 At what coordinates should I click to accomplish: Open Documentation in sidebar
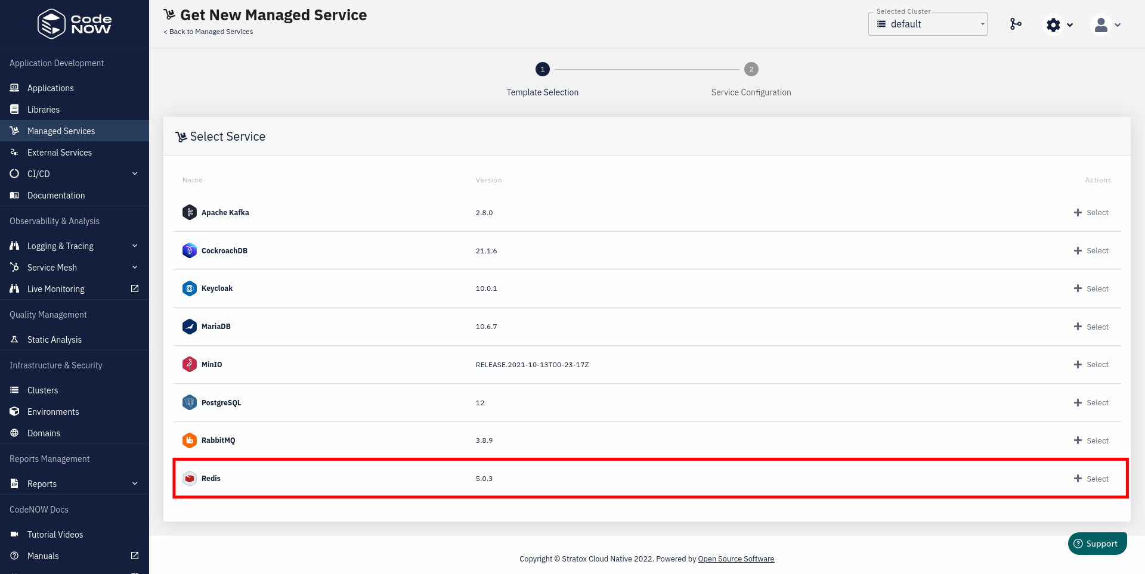point(75,195)
